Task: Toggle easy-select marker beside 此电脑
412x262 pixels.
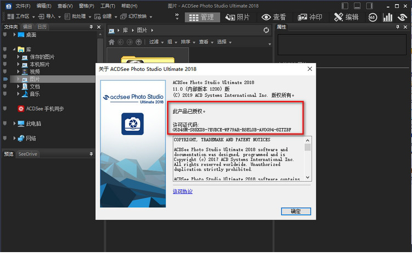Action: [x=5, y=123]
